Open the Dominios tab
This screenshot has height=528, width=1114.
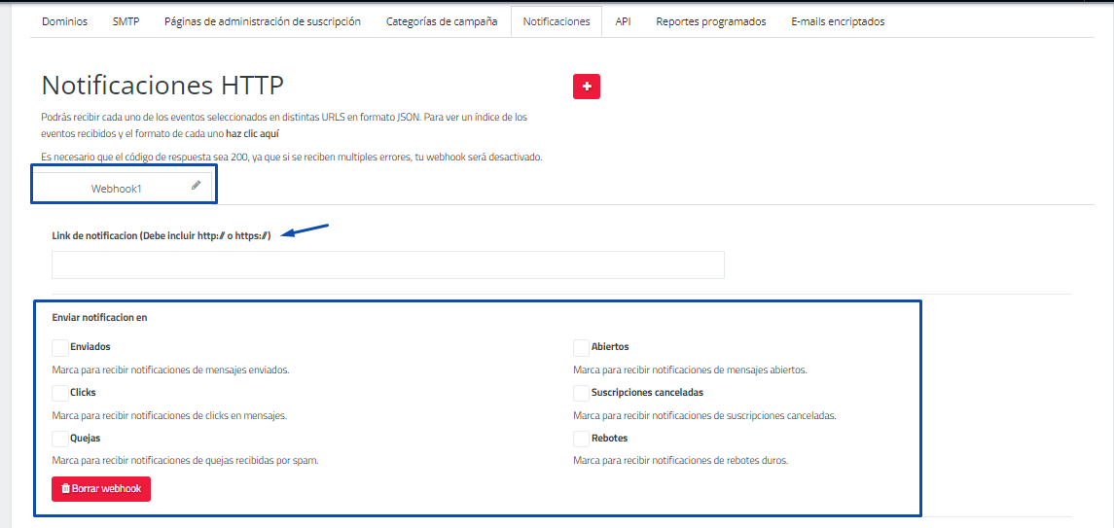[64, 21]
